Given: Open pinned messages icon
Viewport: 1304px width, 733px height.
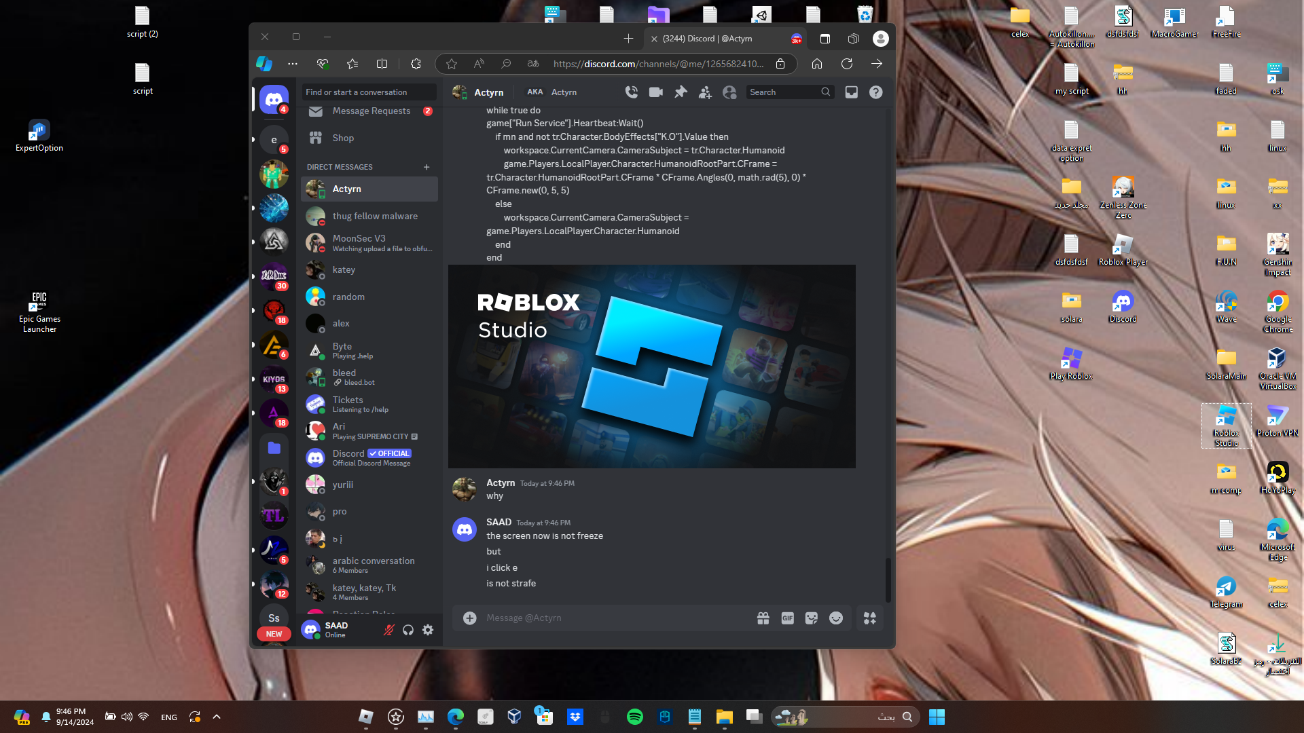Looking at the screenshot, I should pyautogui.click(x=681, y=92).
